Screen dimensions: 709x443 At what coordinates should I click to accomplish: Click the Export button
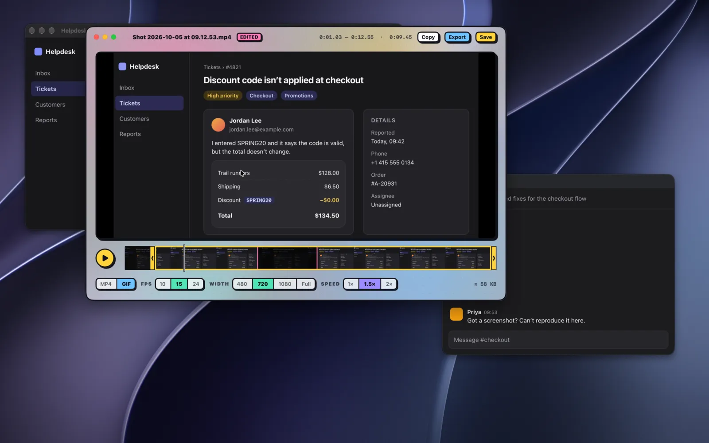click(x=457, y=37)
